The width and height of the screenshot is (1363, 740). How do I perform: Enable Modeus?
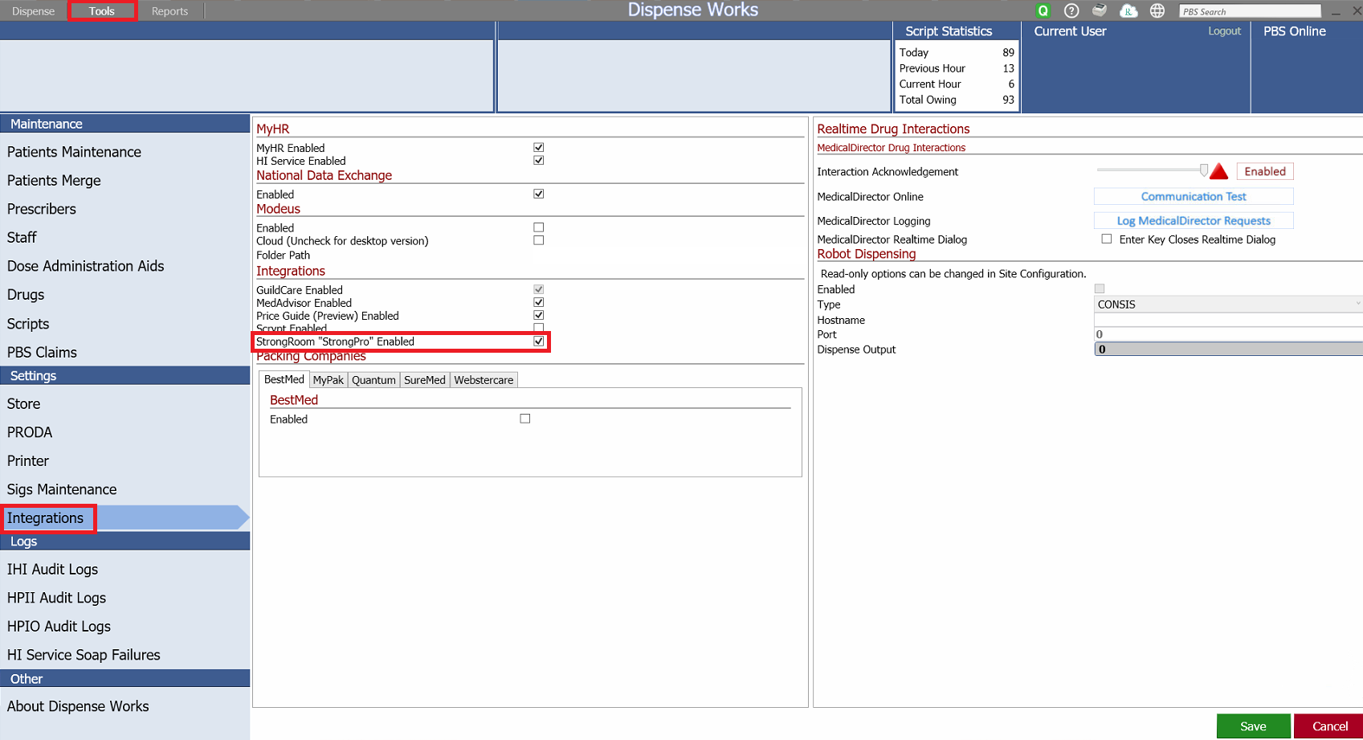click(x=538, y=227)
